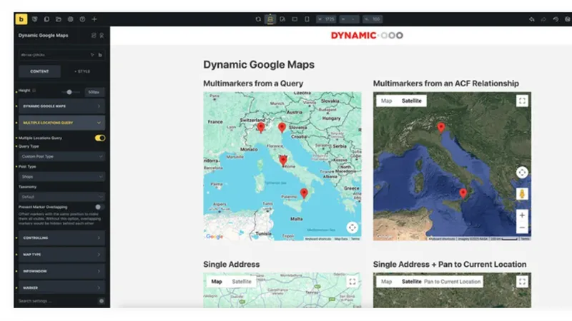This screenshot has height=321, width=572.
Task: Select Satellite view on Single Address map
Action: pos(242,282)
